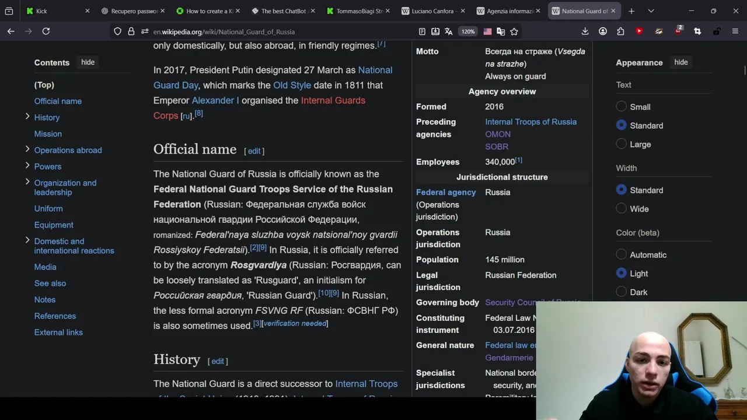This screenshot has width=747, height=420.
Task: Expand Organization and leadership in Contents
Action: pos(27,182)
